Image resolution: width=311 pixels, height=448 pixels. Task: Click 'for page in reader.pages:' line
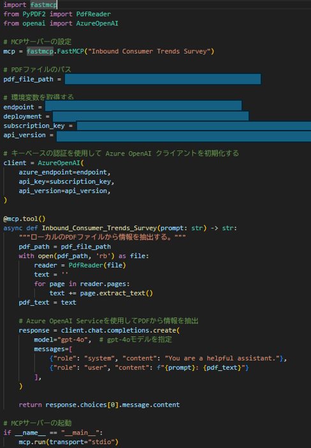tap(82, 284)
